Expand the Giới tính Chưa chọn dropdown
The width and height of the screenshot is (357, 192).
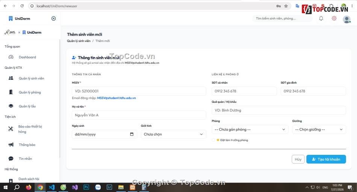(173, 134)
